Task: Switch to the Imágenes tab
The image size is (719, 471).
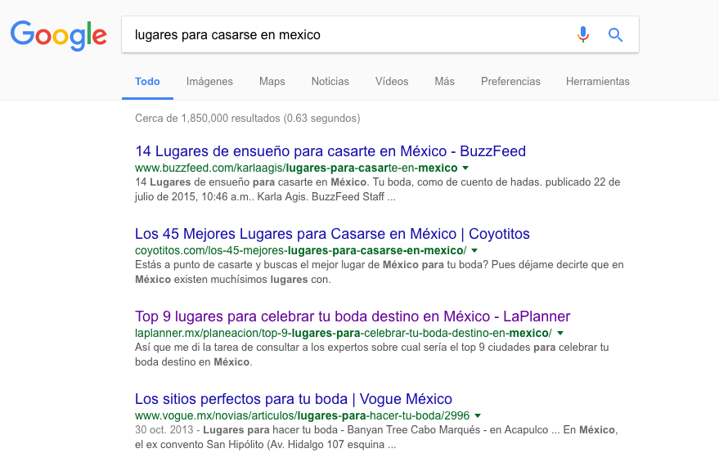Action: tap(209, 82)
